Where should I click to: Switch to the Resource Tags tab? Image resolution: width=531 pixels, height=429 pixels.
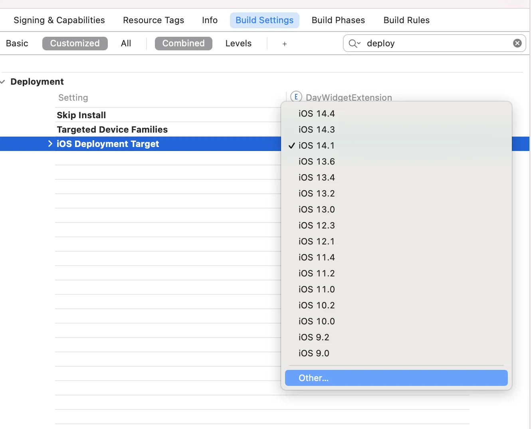click(153, 20)
